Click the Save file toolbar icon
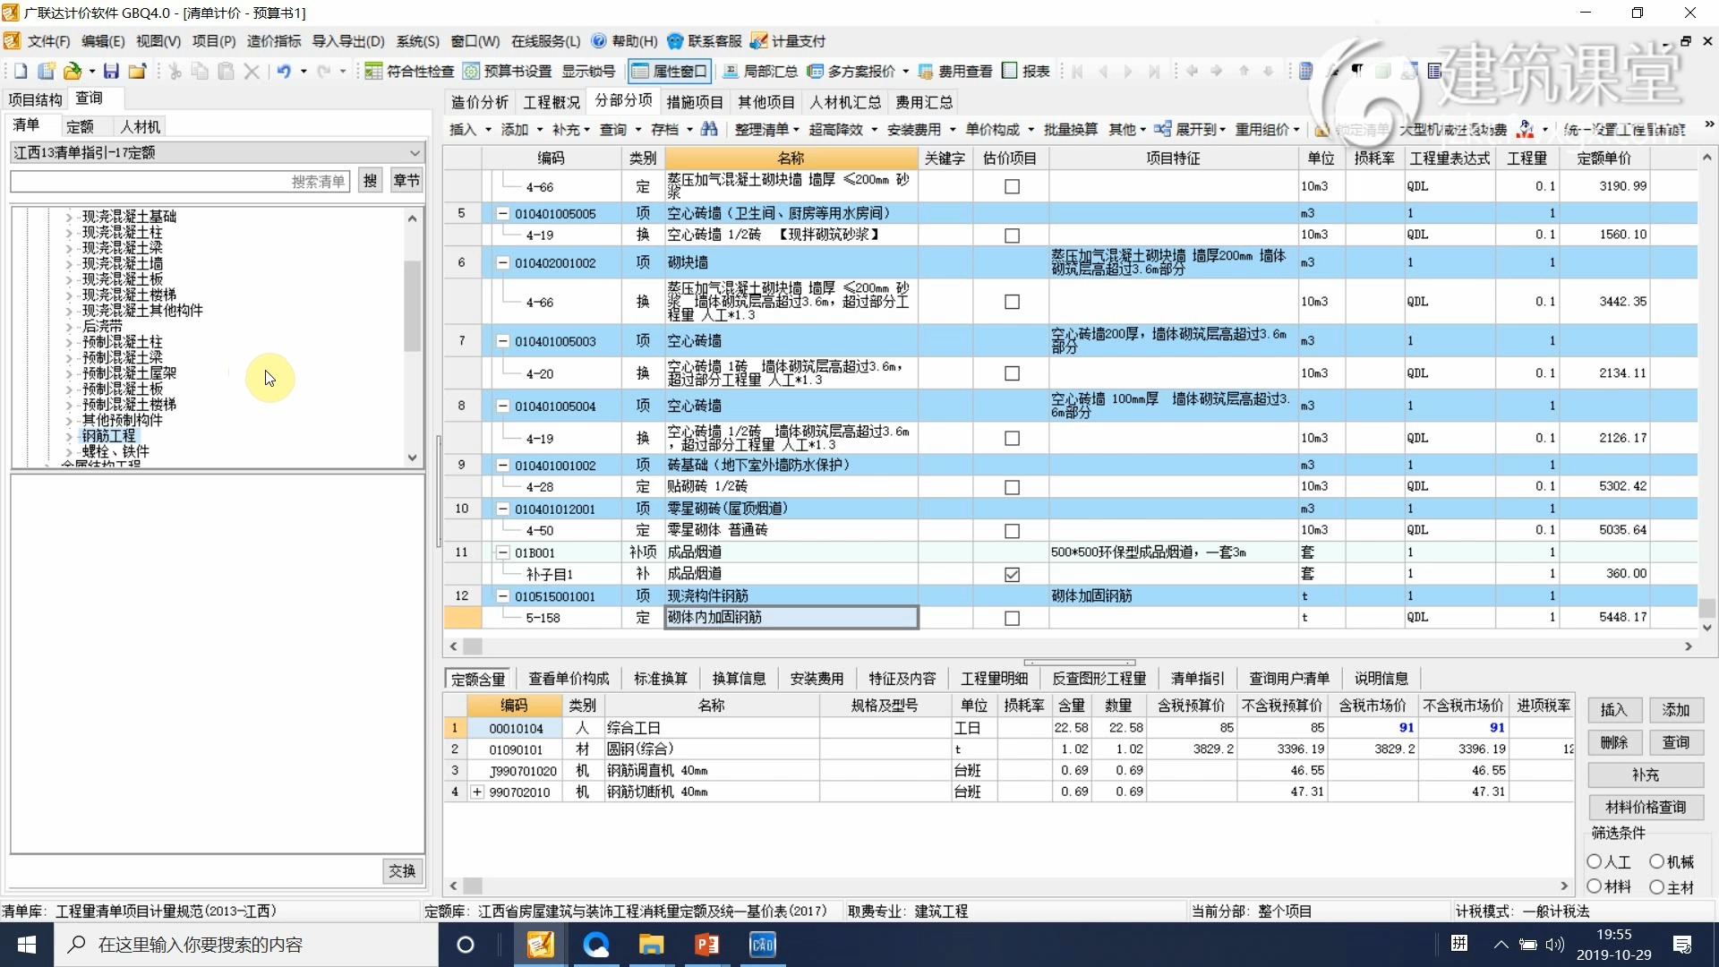 111,72
